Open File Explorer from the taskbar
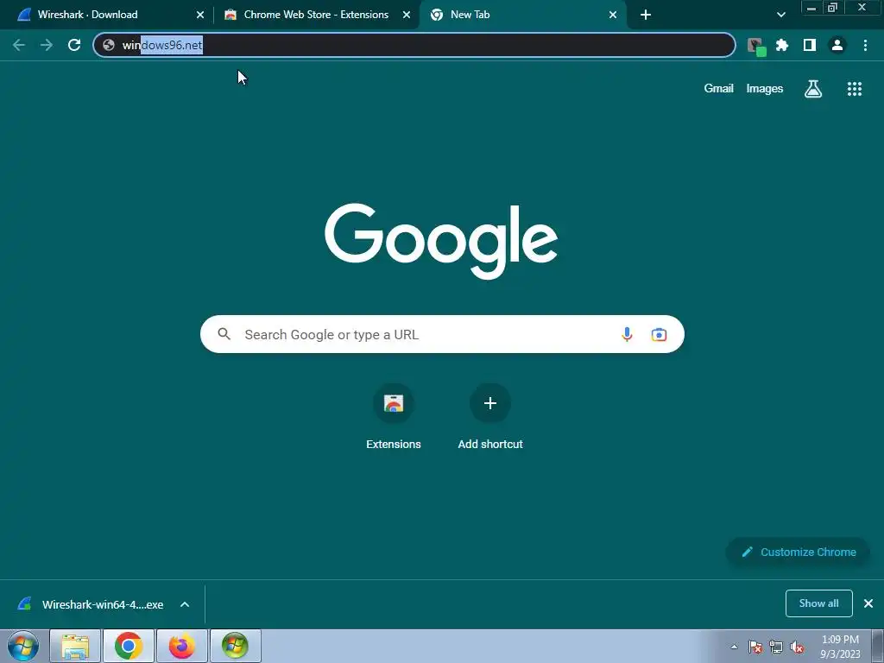The image size is (884, 663). click(75, 646)
